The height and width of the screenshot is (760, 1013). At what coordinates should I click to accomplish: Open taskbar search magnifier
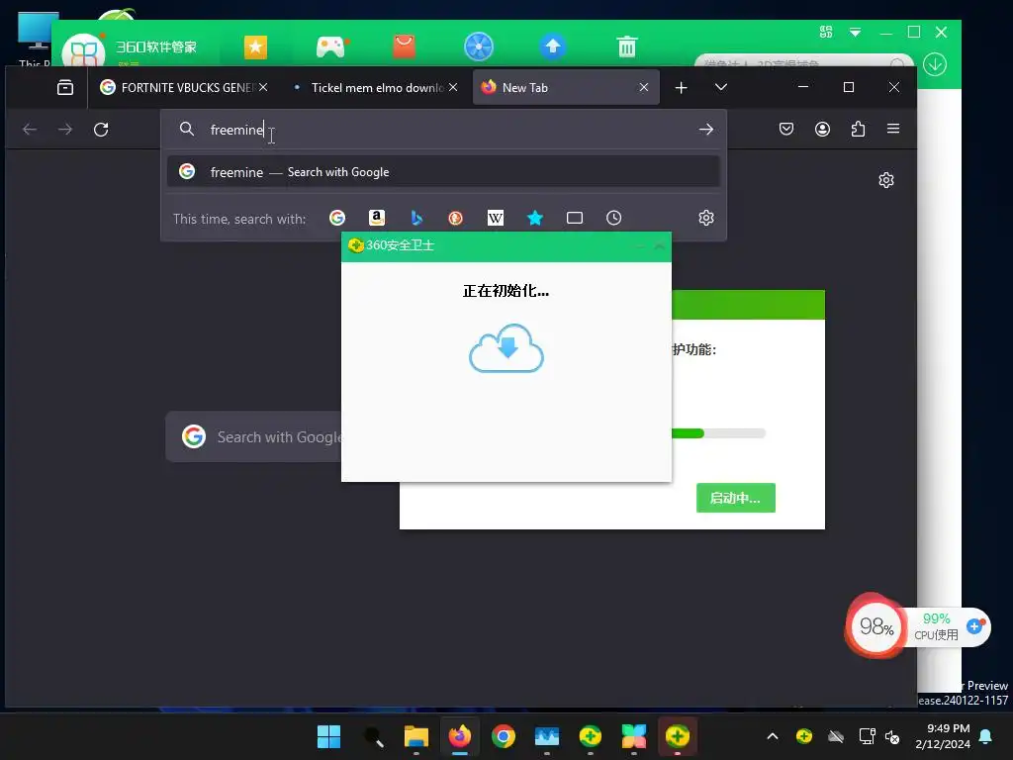tap(373, 736)
